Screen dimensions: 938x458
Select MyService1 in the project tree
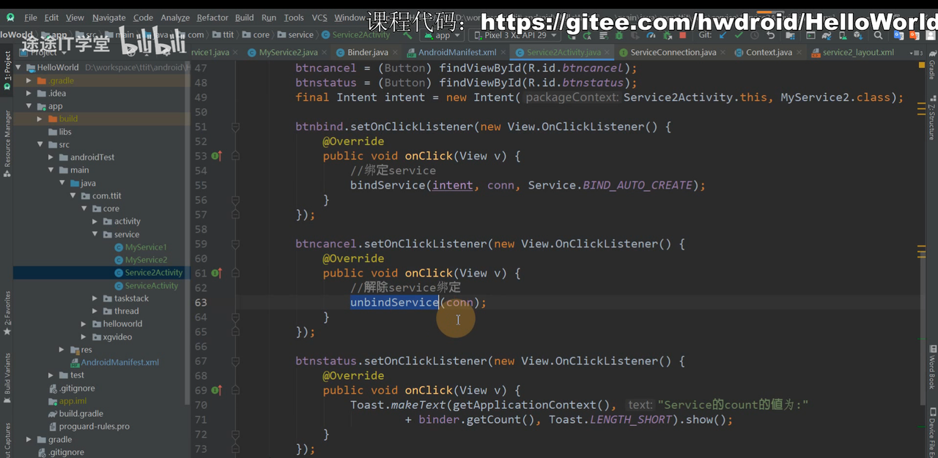tap(146, 247)
